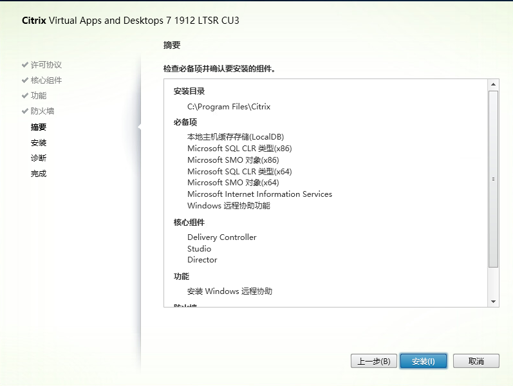This screenshot has width=513, height=386.
Task: Jump to the 完成 step in the sidebar
Action: tap(39, 174)
